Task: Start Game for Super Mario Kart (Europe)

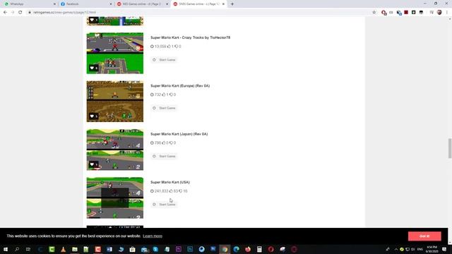Action: click(164, 108)
